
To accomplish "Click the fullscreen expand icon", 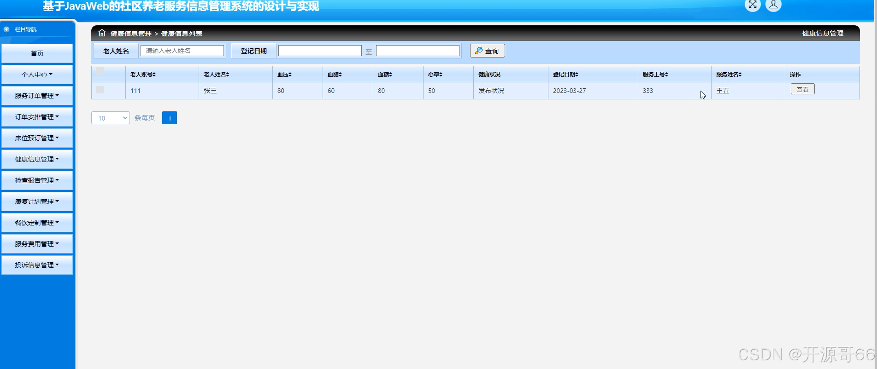I will (x=753, y=5).
